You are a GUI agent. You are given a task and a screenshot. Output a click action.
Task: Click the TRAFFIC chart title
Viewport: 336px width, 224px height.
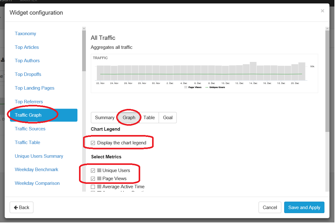[x=101, y=58]
